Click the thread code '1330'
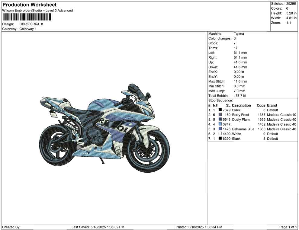The width and height of the screenshot is (299, 230). pyautogui.click(x=262, y=129)
